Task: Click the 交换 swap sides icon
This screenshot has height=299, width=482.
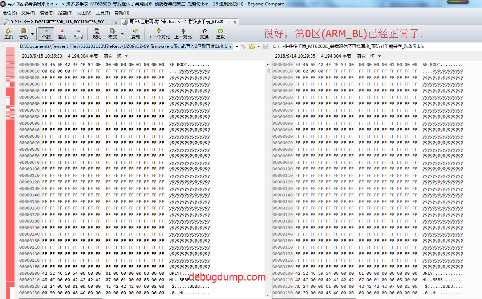Action: point(204,34)
